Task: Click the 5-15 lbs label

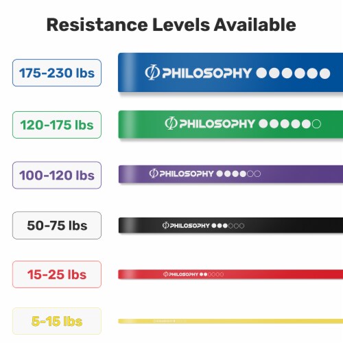Action: [57, 321]
